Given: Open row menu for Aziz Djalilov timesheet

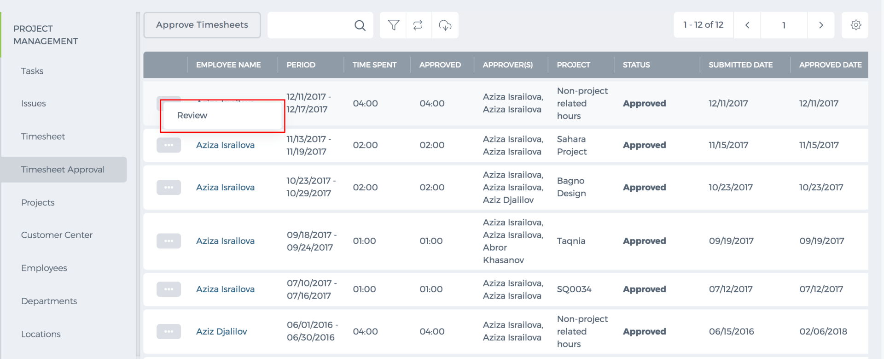Looking at the screenshot, I should tap(169, 331).
